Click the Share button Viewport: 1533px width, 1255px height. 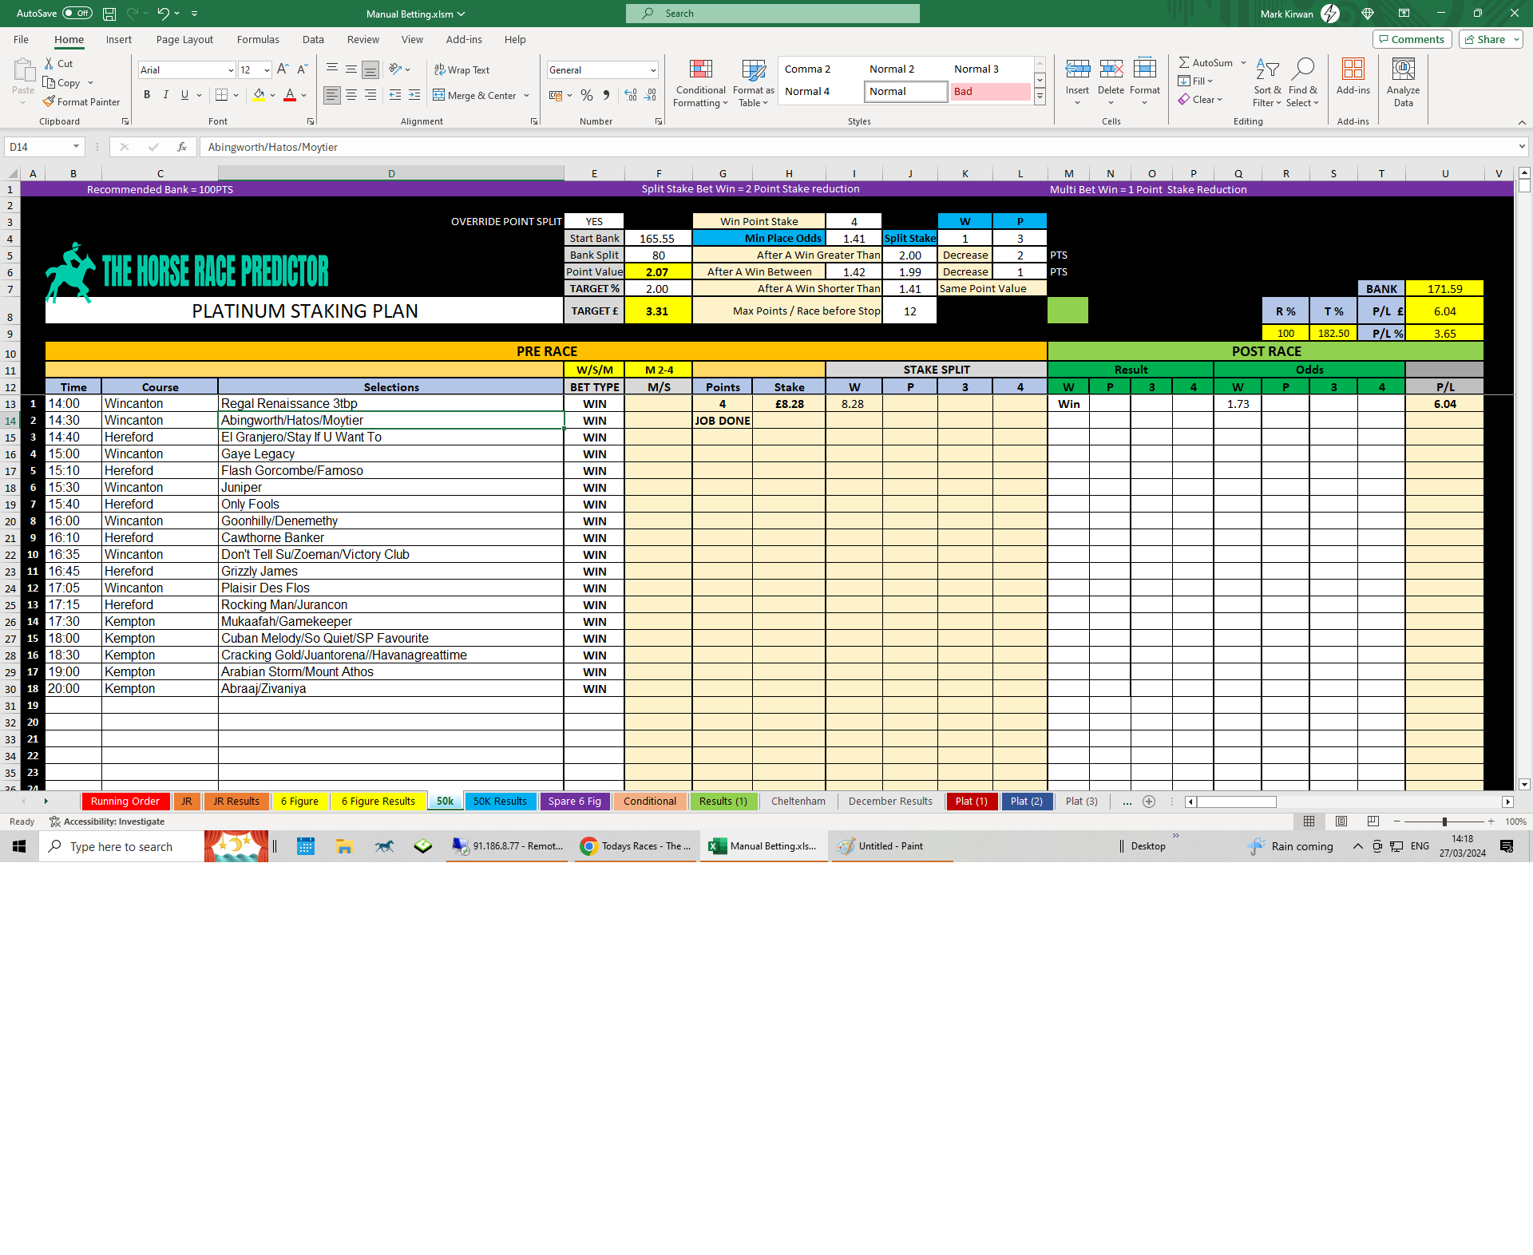(1484, 39)
